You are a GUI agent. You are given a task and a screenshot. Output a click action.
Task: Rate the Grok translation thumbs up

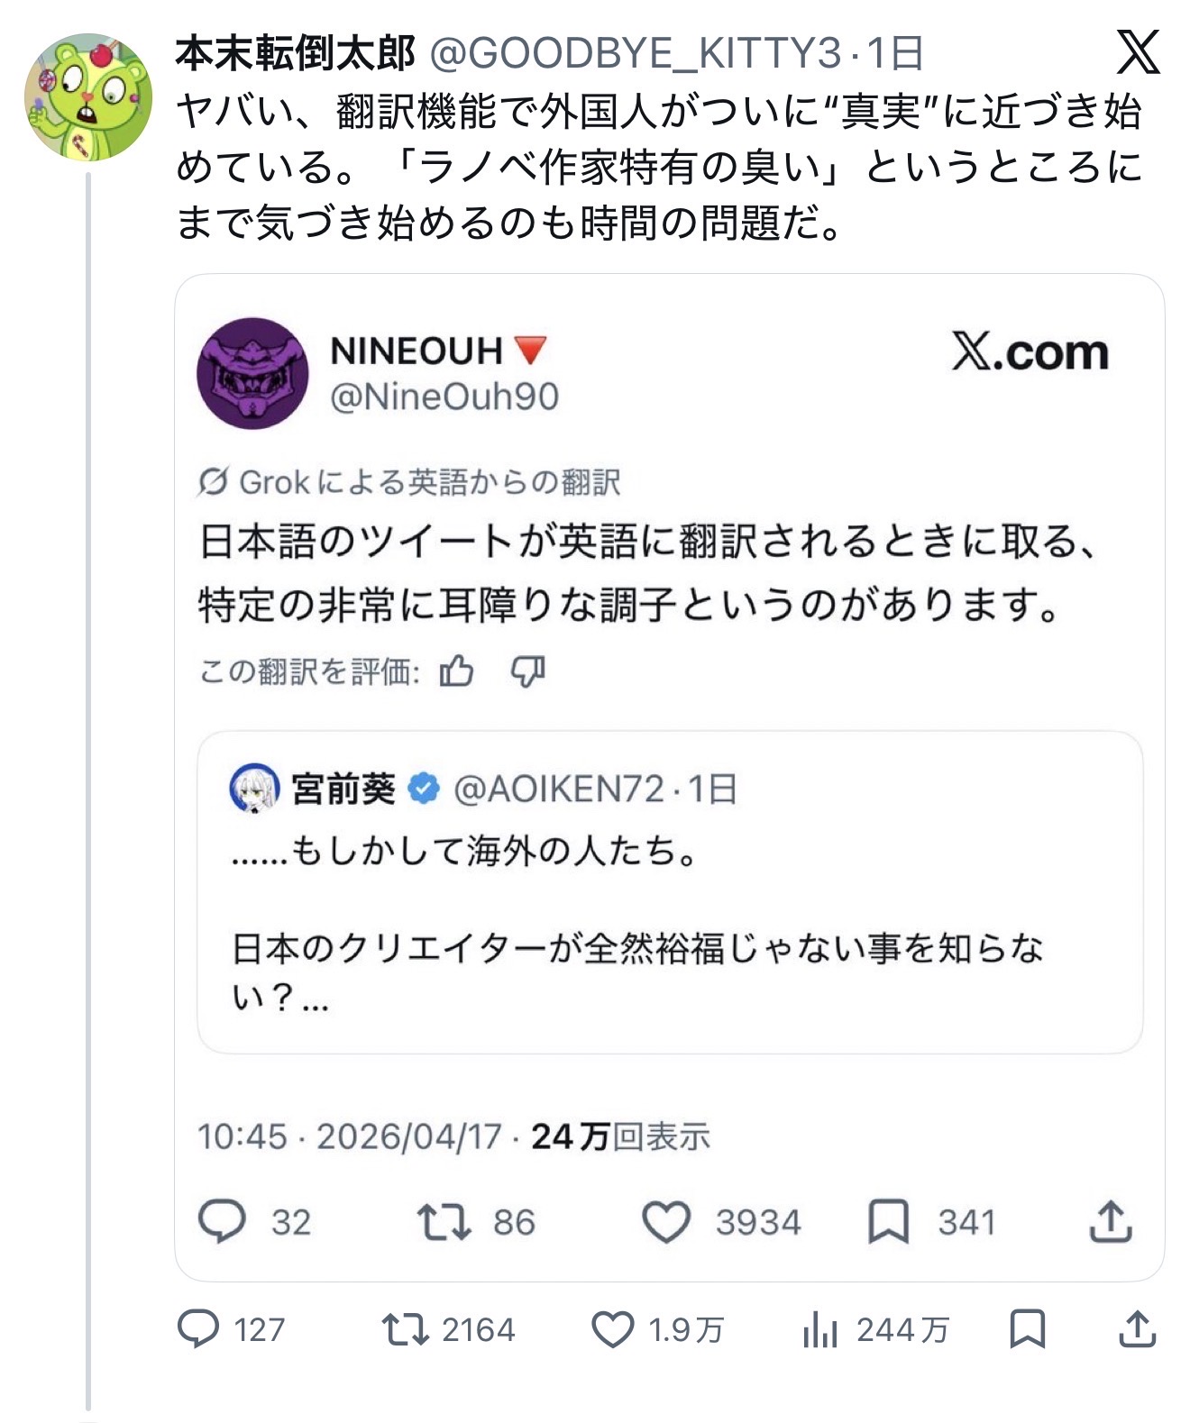pyautogui.click(x=457, y=671)
